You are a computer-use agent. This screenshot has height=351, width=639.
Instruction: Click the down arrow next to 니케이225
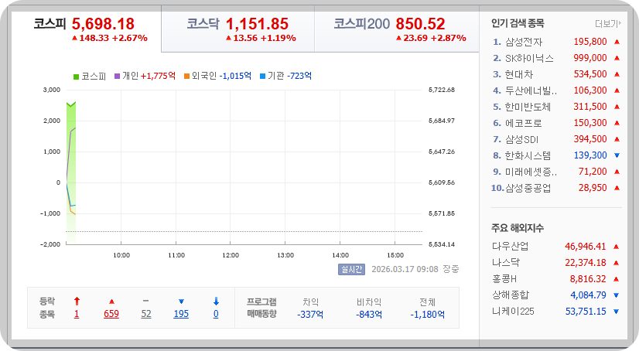(616, 312)
